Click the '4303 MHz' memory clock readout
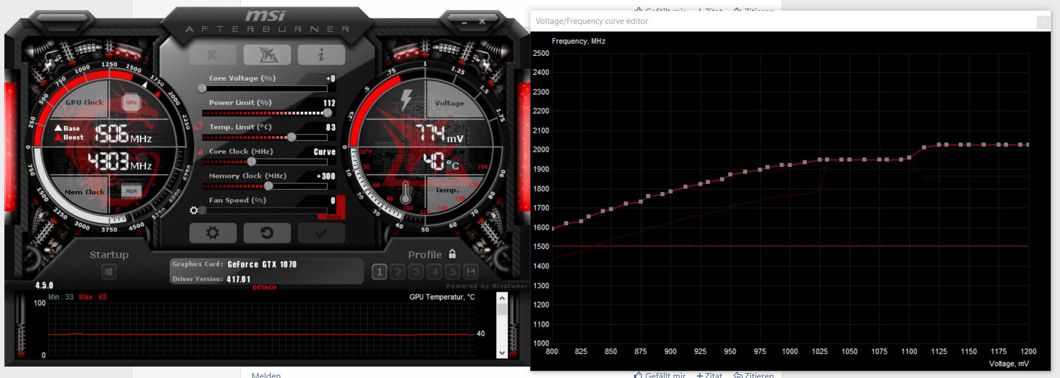Image resolution: width=1060 pixels, height=378 pixels. pos(120,162)
